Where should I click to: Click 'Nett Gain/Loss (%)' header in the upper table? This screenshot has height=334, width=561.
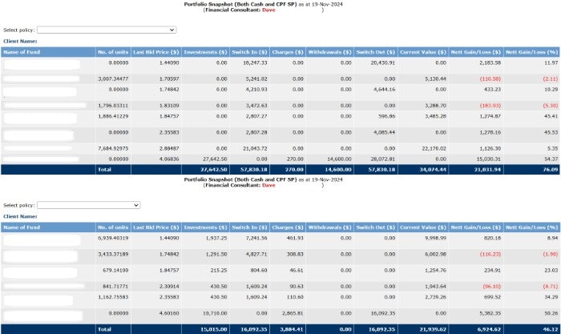coord(531,52)
